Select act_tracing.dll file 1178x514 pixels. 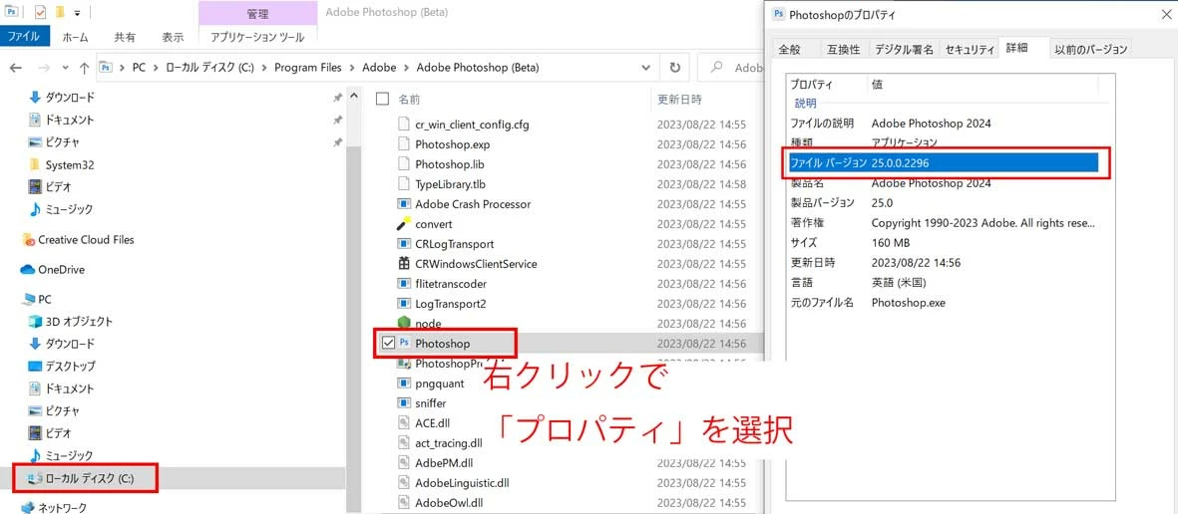coord(449,443)
